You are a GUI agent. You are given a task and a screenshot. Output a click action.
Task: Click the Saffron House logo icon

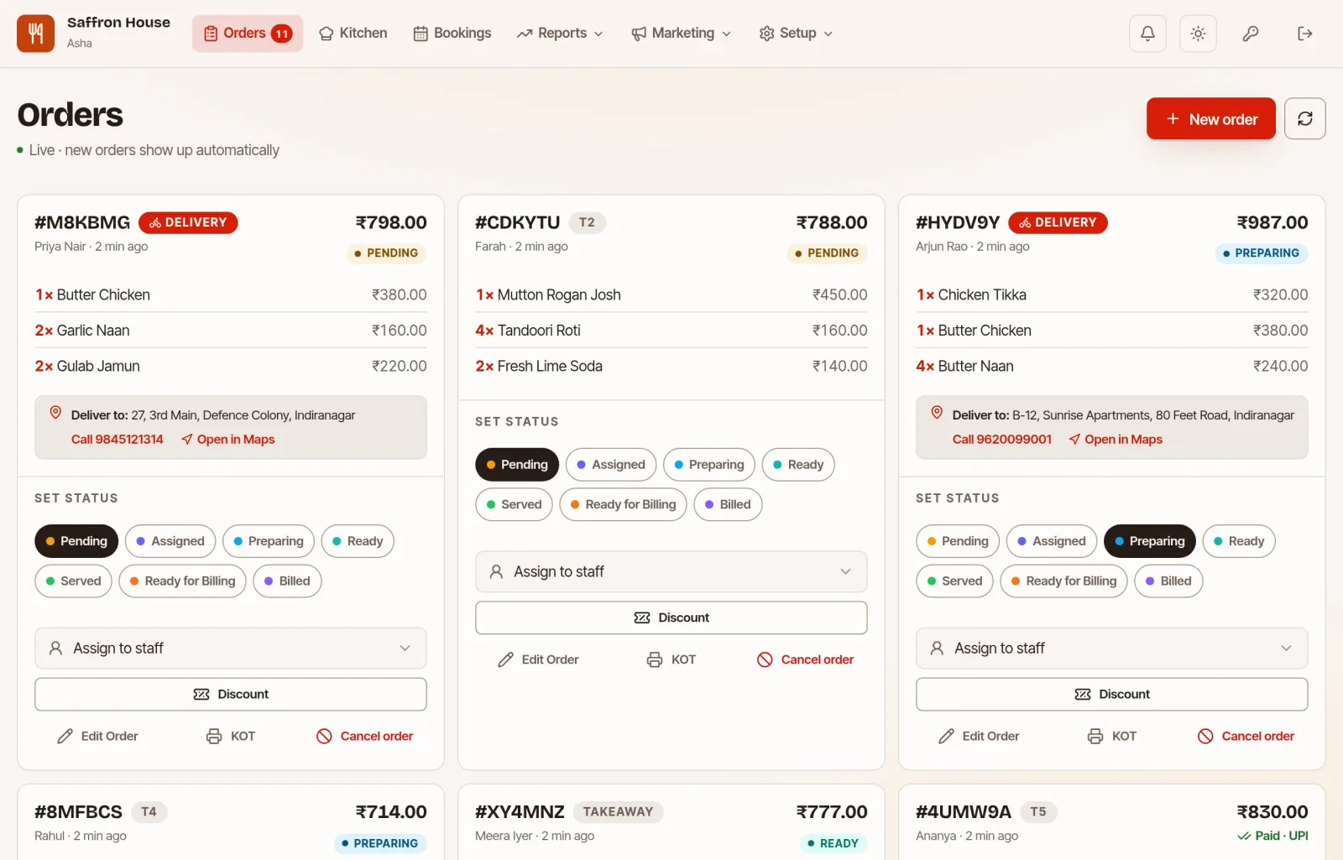[x=35, y=34]
